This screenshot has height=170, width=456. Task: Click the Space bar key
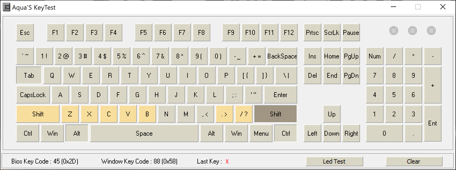[144, 134]
